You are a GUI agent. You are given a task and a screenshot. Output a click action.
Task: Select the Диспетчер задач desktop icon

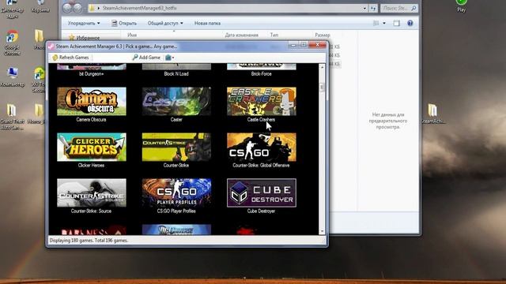pos(13,9)
